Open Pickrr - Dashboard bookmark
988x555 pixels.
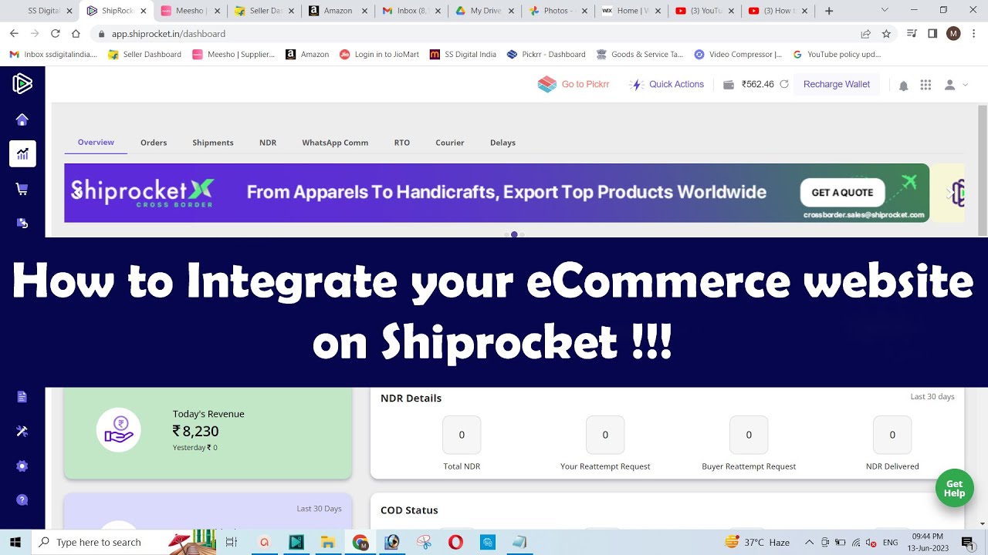[x=546, y=55]
